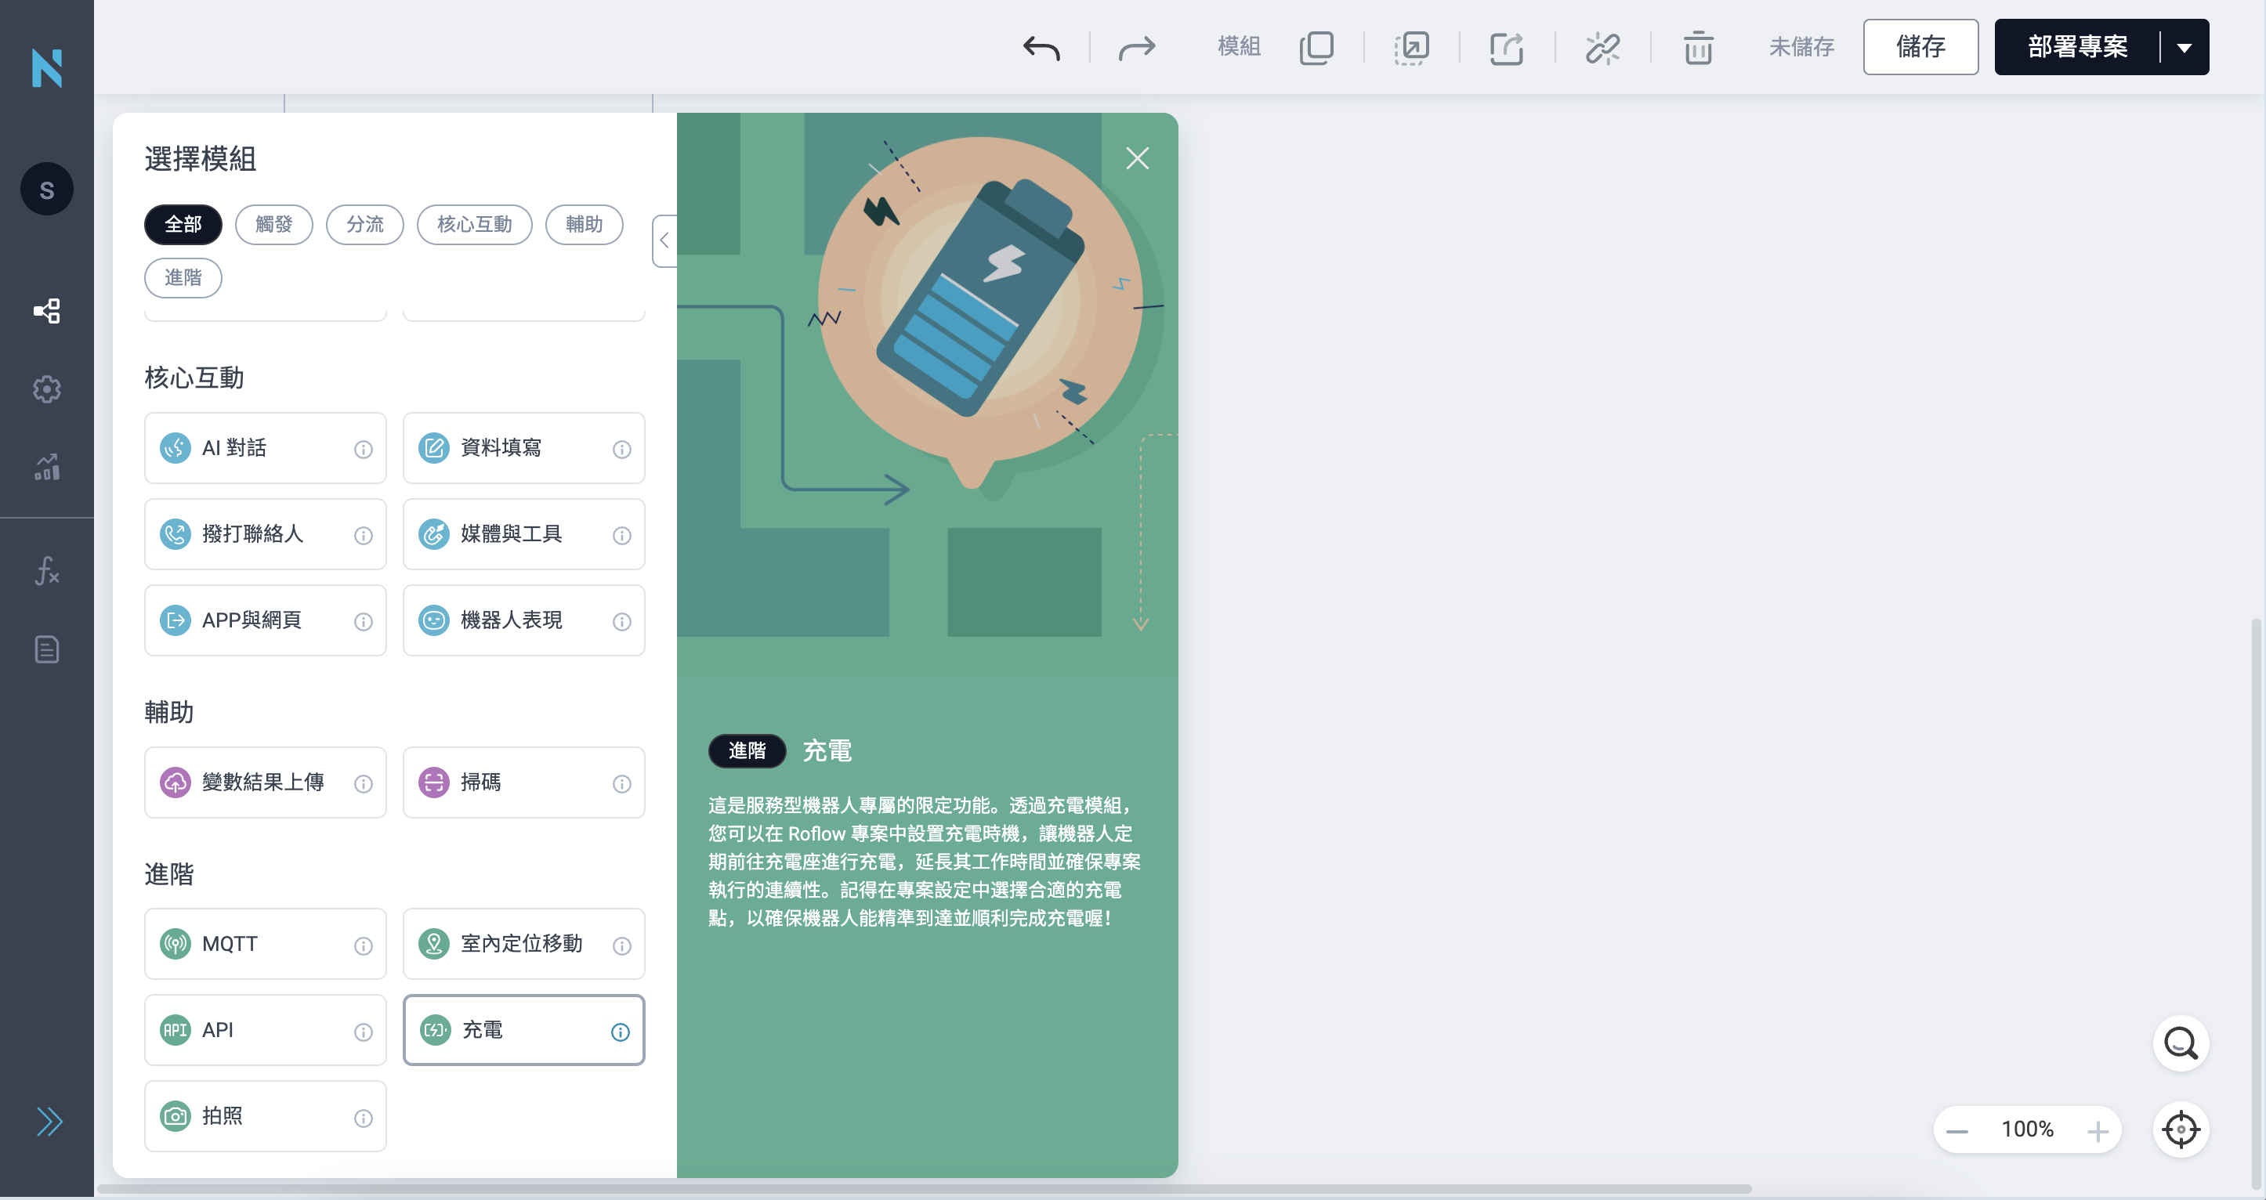Viewport: 2266px width, 1200px height.
Task: Select the 觸發 filter tab
Action: click(x=273, y=224)
